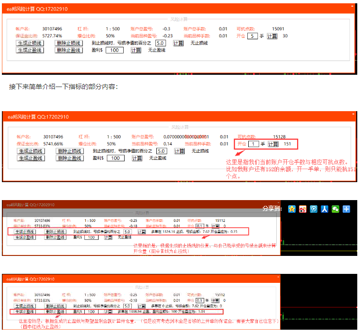This screenshot has height=333, width=362.
Task: Click 删除止损线 in row with 1324.16 止损
Action: [x=55, y=232]
